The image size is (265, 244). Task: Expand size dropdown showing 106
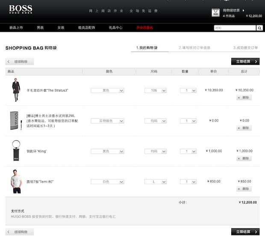point(155,90)
